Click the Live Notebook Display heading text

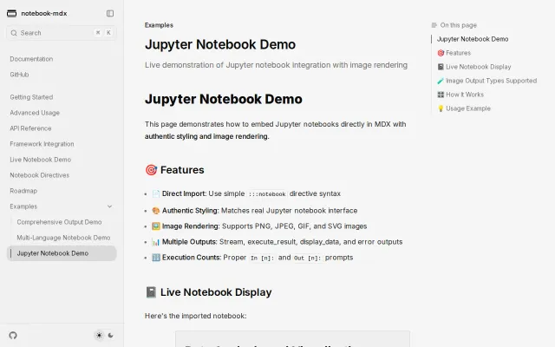[216, 292]
